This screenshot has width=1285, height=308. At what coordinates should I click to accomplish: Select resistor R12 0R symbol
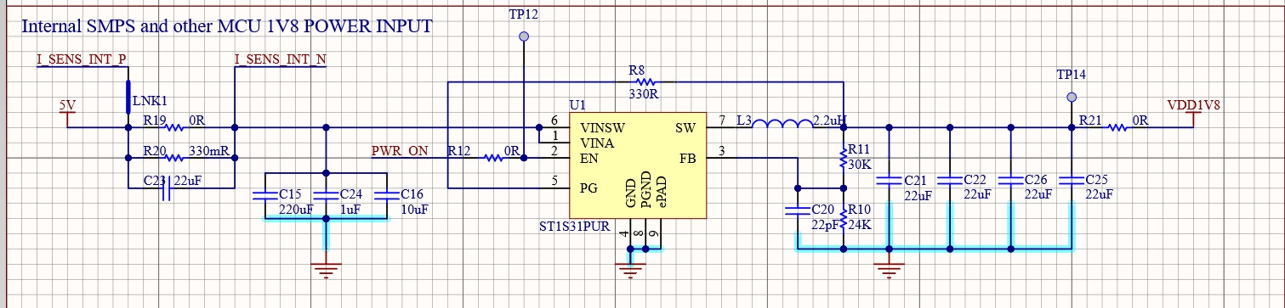493,158
